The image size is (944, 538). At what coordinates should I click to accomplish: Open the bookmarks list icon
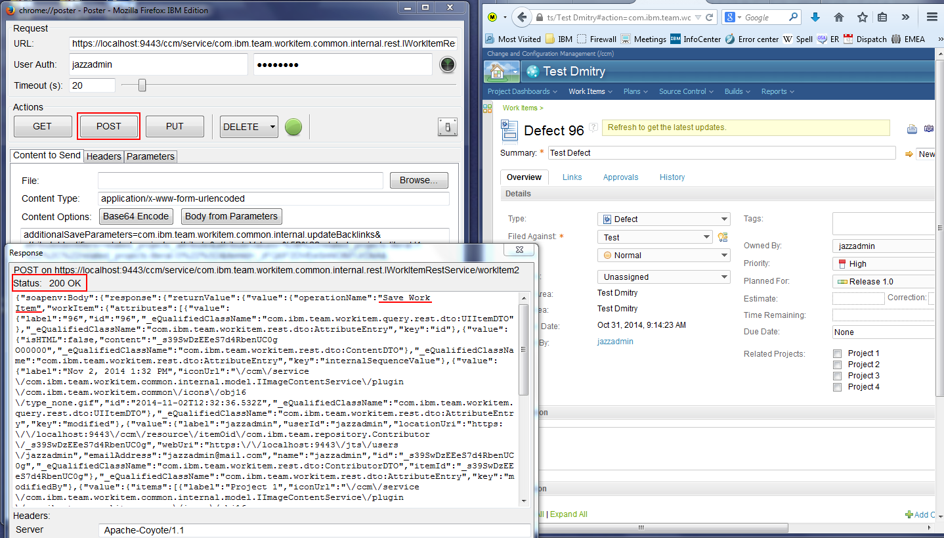883,17
